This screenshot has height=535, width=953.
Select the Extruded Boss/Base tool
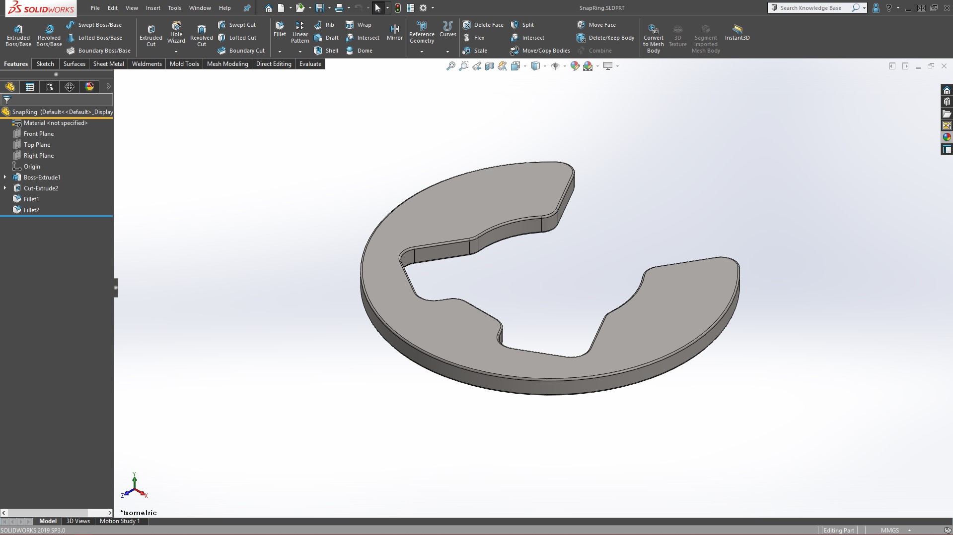18,35
